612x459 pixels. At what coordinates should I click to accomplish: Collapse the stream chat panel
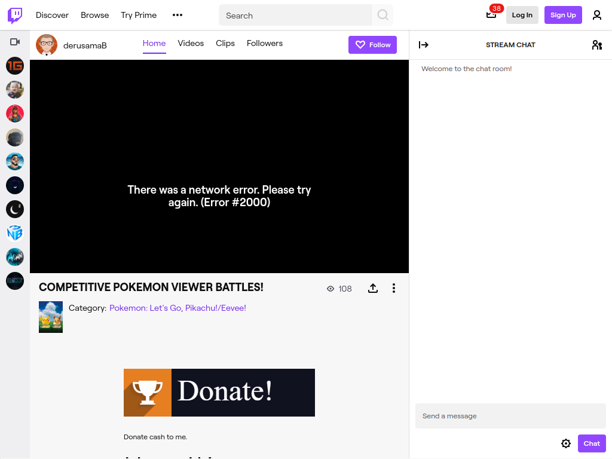(424, 45)
